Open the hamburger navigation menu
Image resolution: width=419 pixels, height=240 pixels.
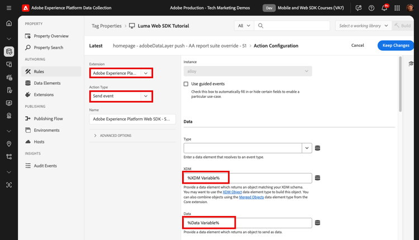pos(9,8)
